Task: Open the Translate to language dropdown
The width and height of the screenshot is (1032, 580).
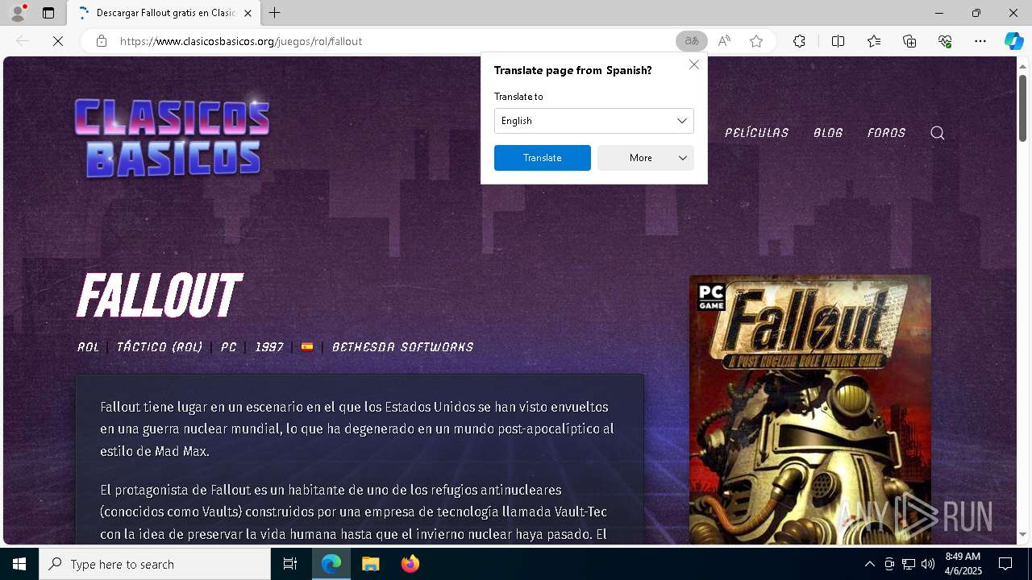Action: pyautogui.click(x=593, y=121)
